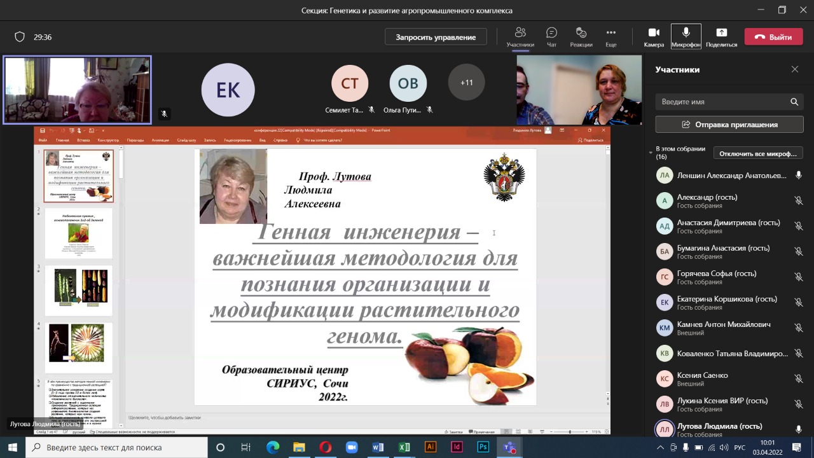Screen dimensions: 814x458
Task: Click slide 2 thumbnail in shared PowerPoint
Action: click(x=78, y=233)
